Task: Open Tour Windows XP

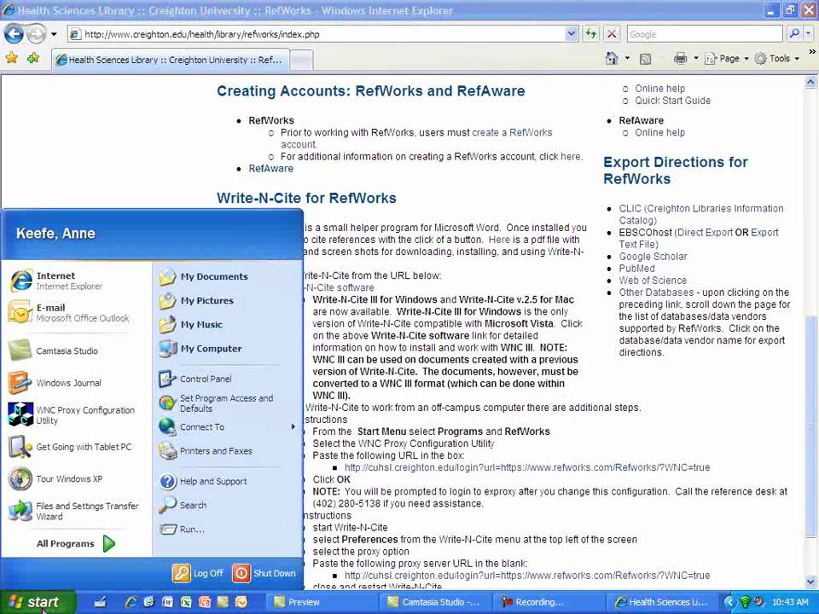Action: click(76, 478)
